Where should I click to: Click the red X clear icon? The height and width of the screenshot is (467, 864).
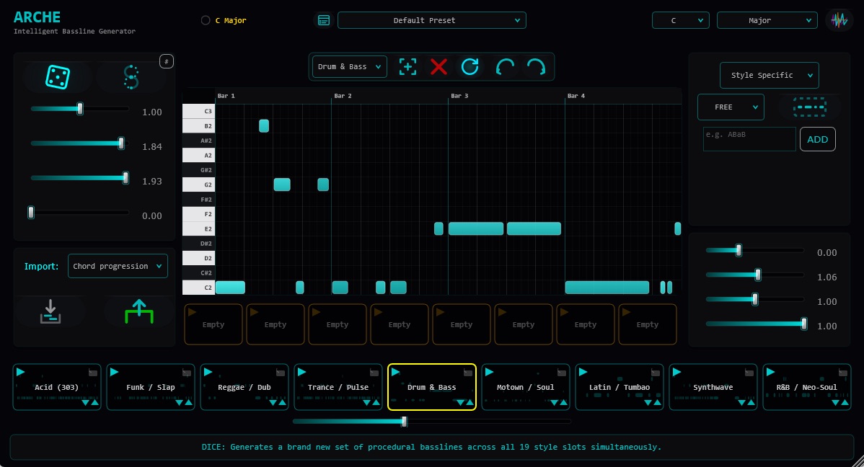[438, 66]
